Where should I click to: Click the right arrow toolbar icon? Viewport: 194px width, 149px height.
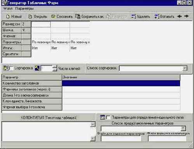[186, 16]
